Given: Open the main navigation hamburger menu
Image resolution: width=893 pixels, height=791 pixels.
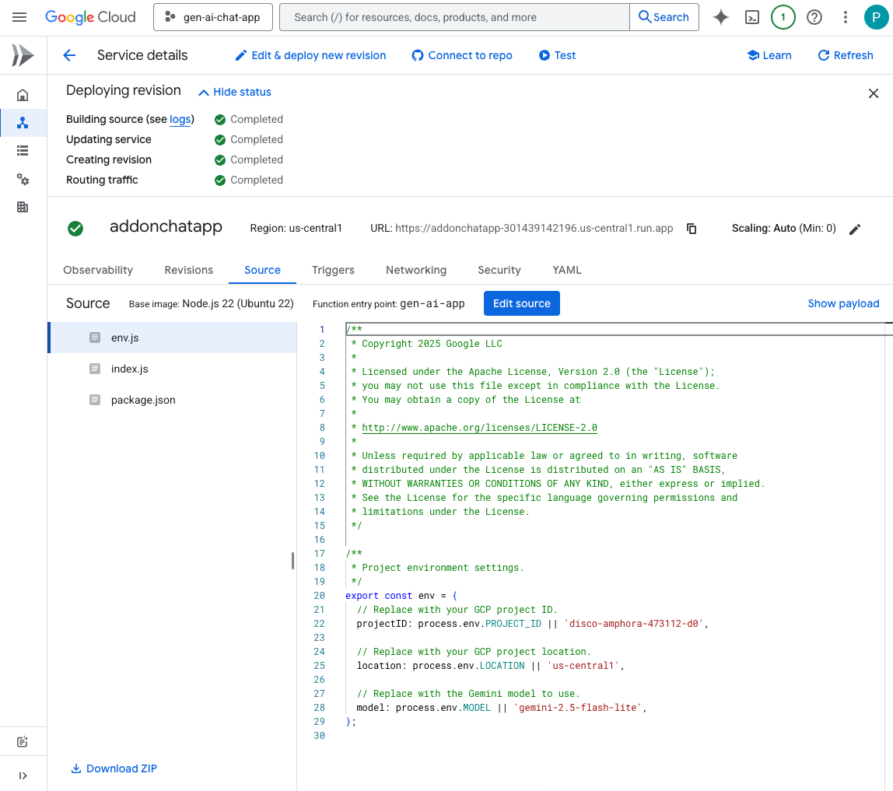Looking at the screenshot, I should pyautogui.click(x=19, y=17).
